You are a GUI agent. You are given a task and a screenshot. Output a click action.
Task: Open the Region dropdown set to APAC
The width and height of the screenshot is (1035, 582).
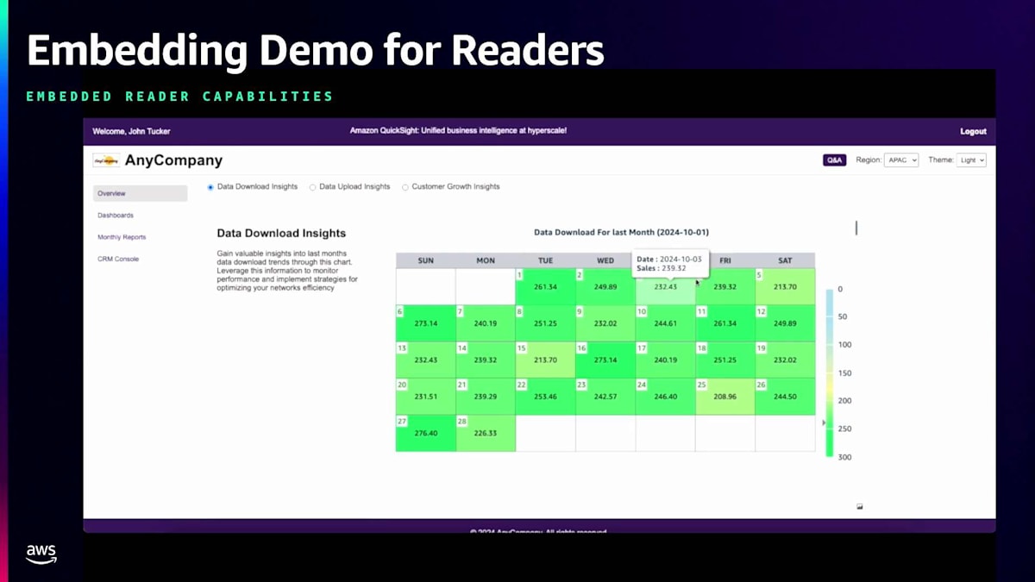(901, 160)
